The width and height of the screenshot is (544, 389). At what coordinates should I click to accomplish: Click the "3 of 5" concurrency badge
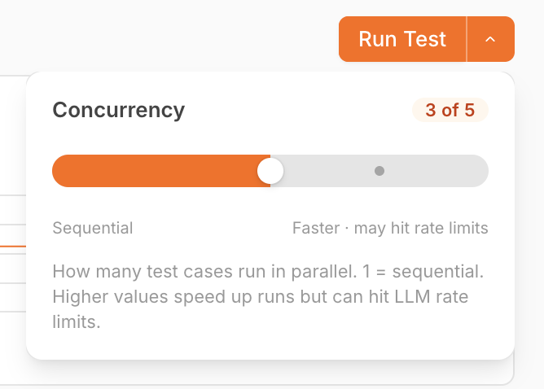[450, 110]
